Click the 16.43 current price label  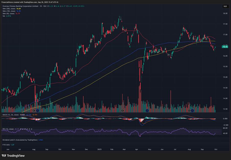pos(225,47)
